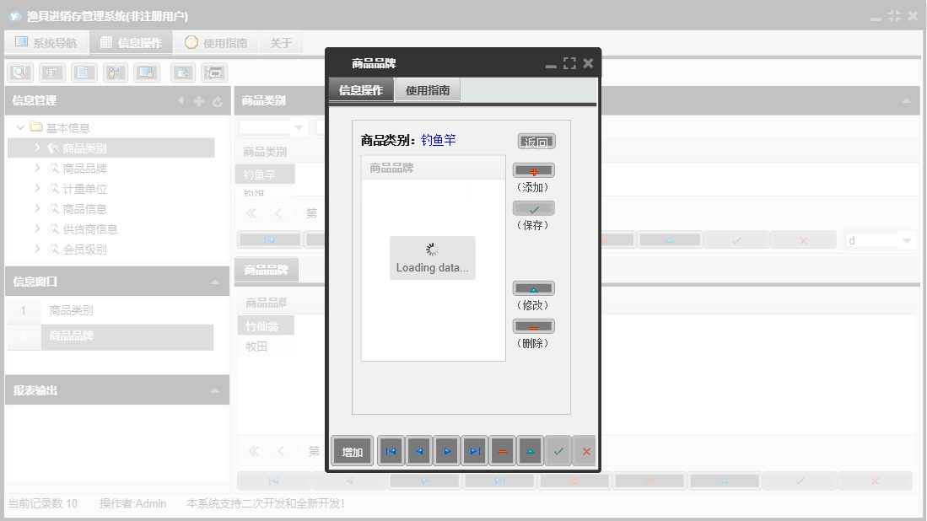Viewport: 927px width, 521px height.
Task: Switch to 信息操作 tab in dialog
Action: click(x=361, y=90)
